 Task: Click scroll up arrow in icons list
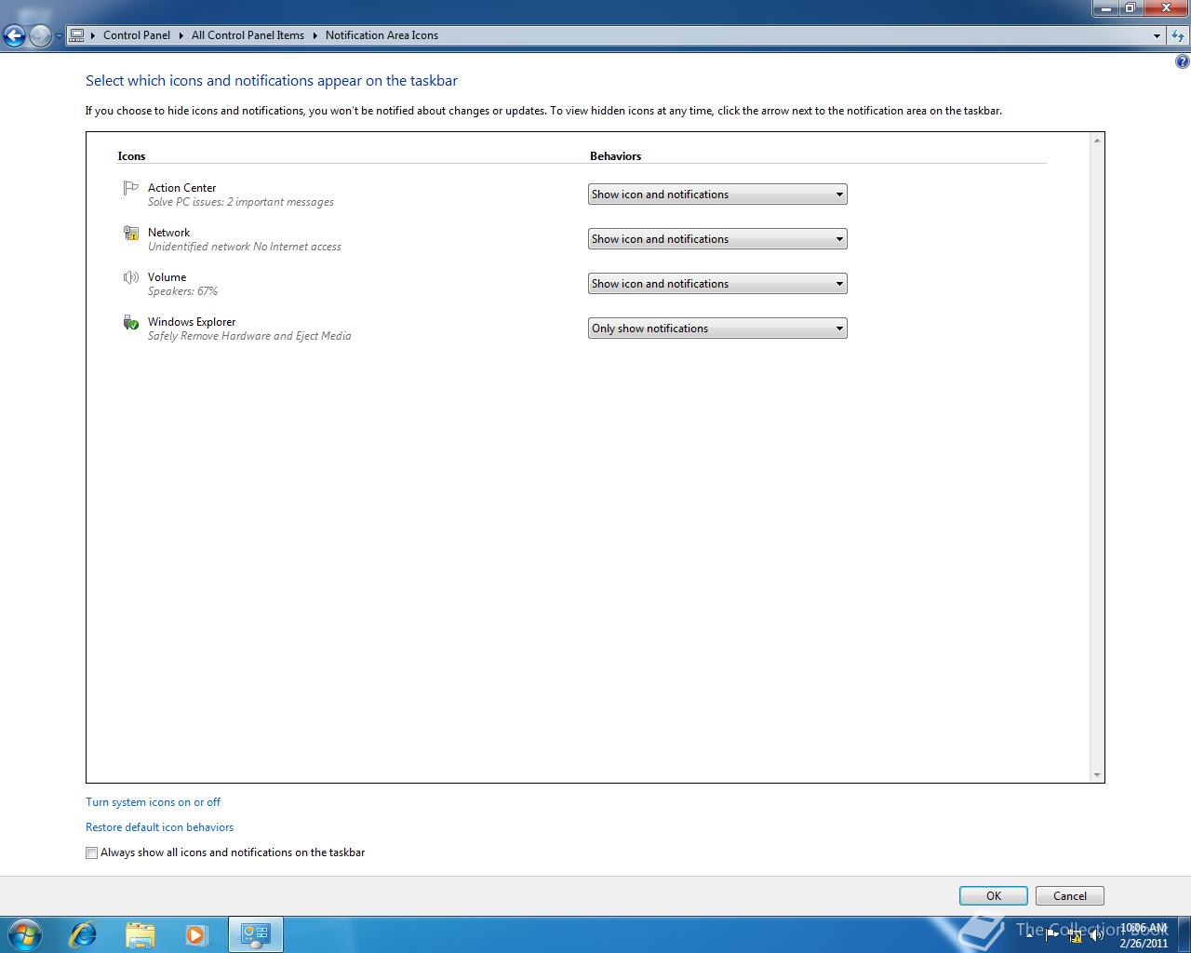(x=1097, y=141)
